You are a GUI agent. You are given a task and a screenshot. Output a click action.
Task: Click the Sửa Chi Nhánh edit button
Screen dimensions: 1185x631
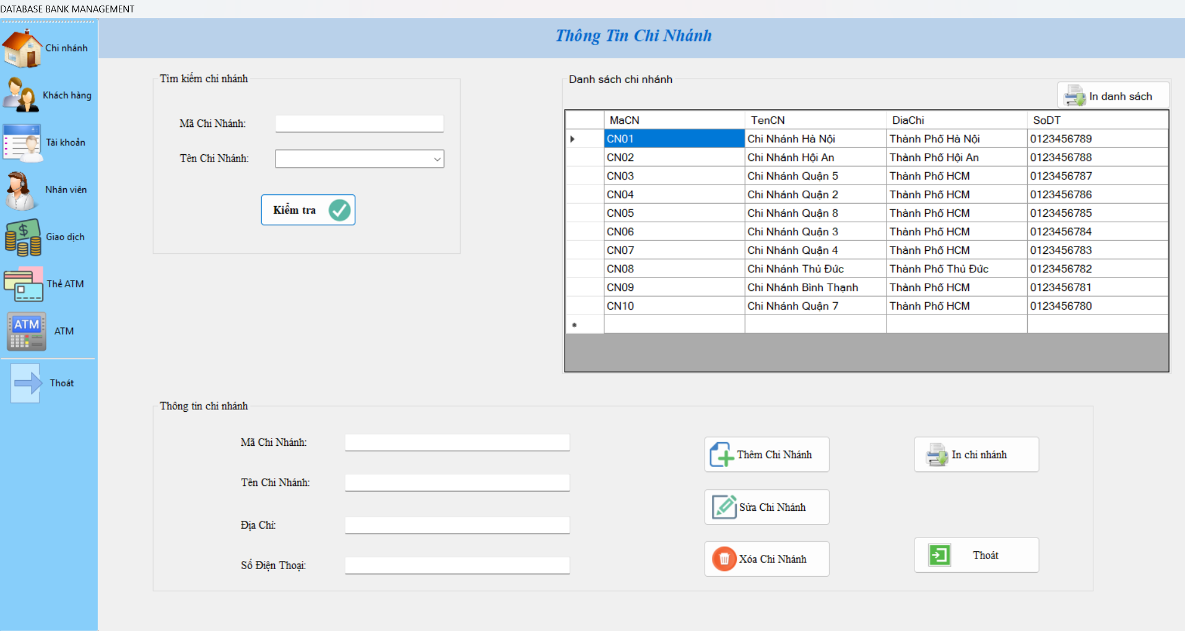pyautogui.click(x=766, y=507)
